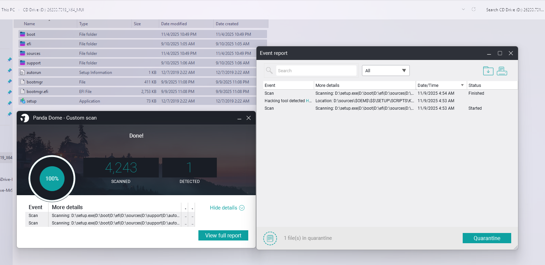The image size is (545, 265).
Task: Click the autorun file icon
Action: [x=23, y=72]
